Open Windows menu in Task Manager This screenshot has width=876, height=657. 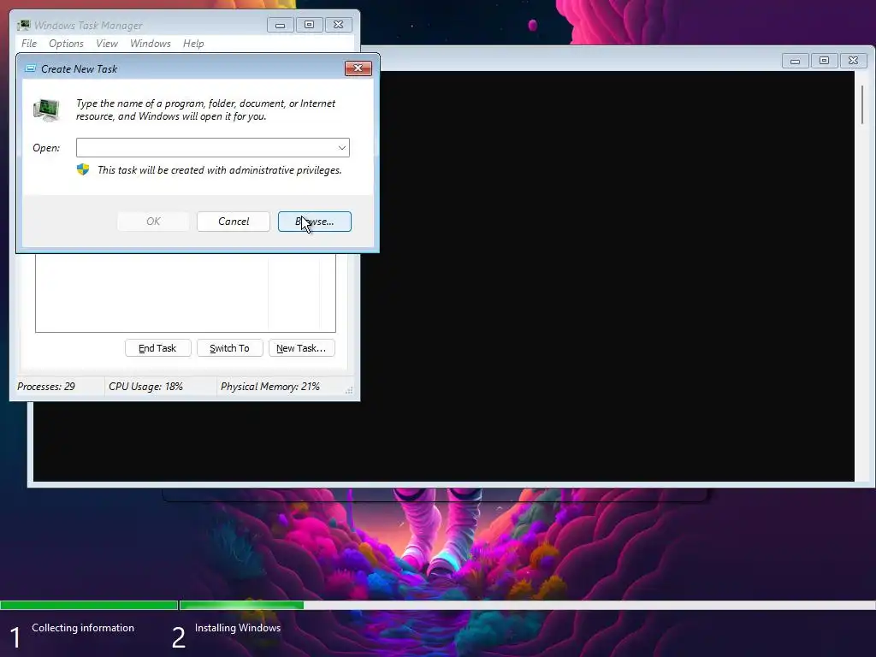coord(151,43)
